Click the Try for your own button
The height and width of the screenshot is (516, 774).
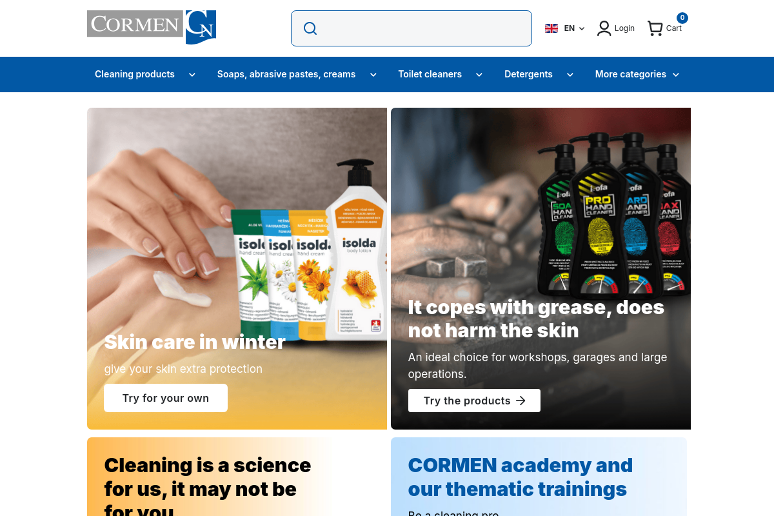166,398
